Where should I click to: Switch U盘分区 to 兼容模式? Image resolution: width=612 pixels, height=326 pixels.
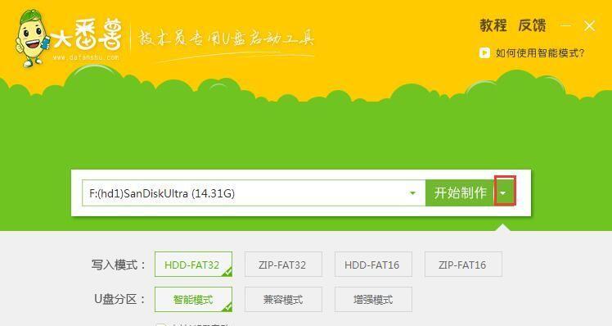click(x=283, y=300)
